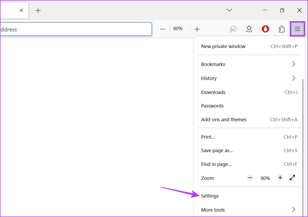Decrease zoom using the minus in Zoom row

pyautogui.click(x=250, y=178)
